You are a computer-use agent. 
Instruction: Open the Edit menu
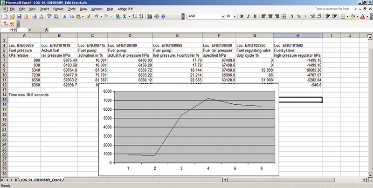coord(22,9)
